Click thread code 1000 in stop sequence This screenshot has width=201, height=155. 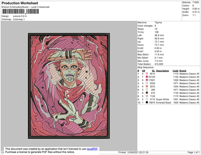pos(176,103)
